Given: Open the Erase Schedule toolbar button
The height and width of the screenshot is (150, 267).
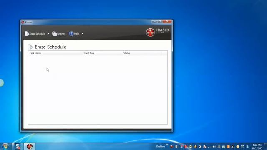Looking at the screenshot, I should (x=35, y=34).
